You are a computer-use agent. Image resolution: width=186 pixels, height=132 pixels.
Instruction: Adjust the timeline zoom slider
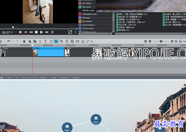click(x=161, y=41)
